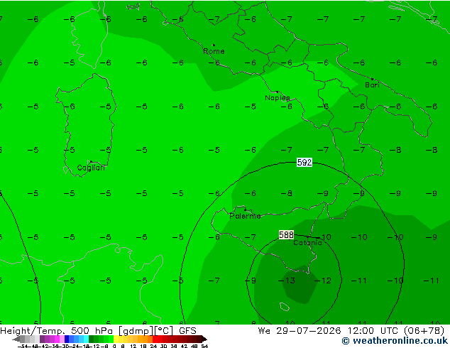
Task: Click the yellow 0 degree swatch in legend
Action: (x=116, y=339)
